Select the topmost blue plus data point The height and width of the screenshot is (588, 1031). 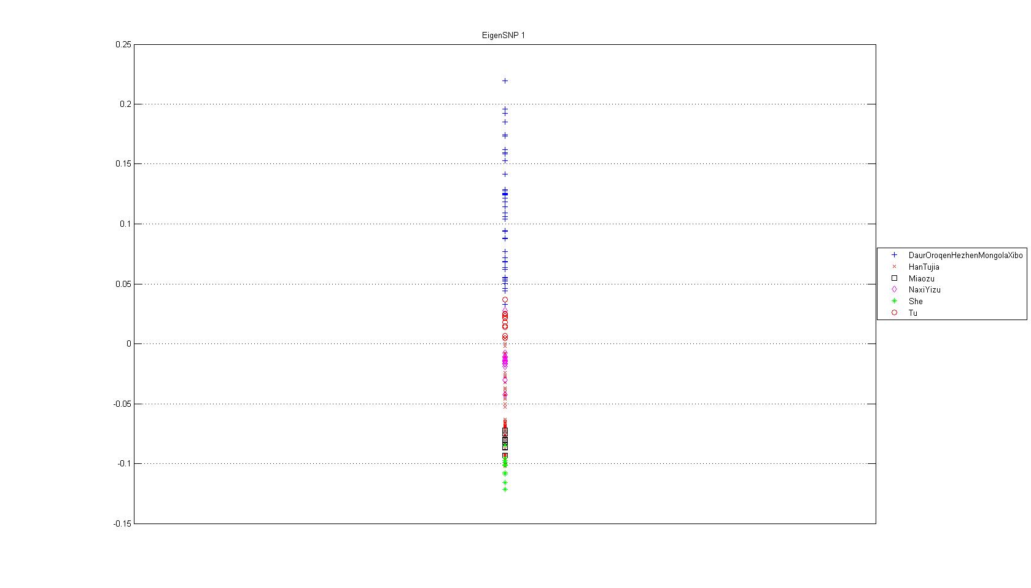505,80
